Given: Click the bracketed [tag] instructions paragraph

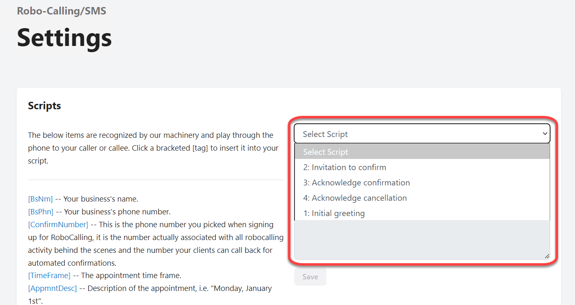Looking at the screenshot, I should (x=153, y=148).
